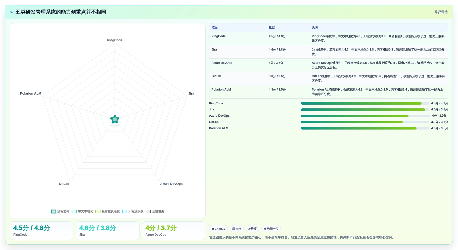
Task: Toggle 流程协同 legend dataset
Action: tap(60, 211)
